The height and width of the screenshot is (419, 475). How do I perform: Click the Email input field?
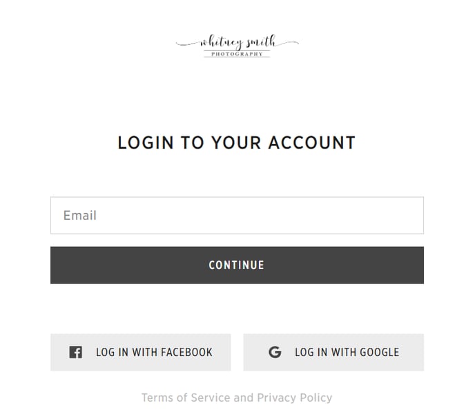[x=237, y=216]
